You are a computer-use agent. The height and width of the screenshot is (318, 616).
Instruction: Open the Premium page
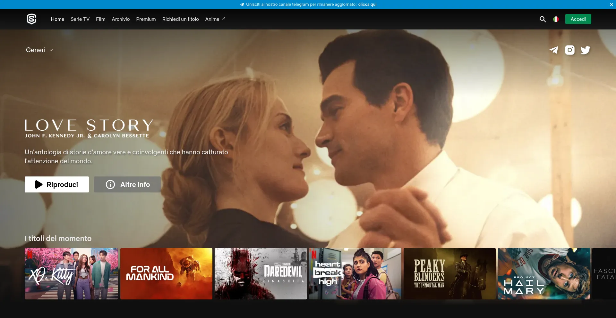146,19
